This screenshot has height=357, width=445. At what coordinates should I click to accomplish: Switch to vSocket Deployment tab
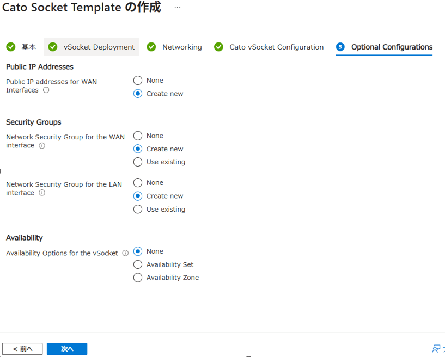pyautogui.click(x=92, y=47)
